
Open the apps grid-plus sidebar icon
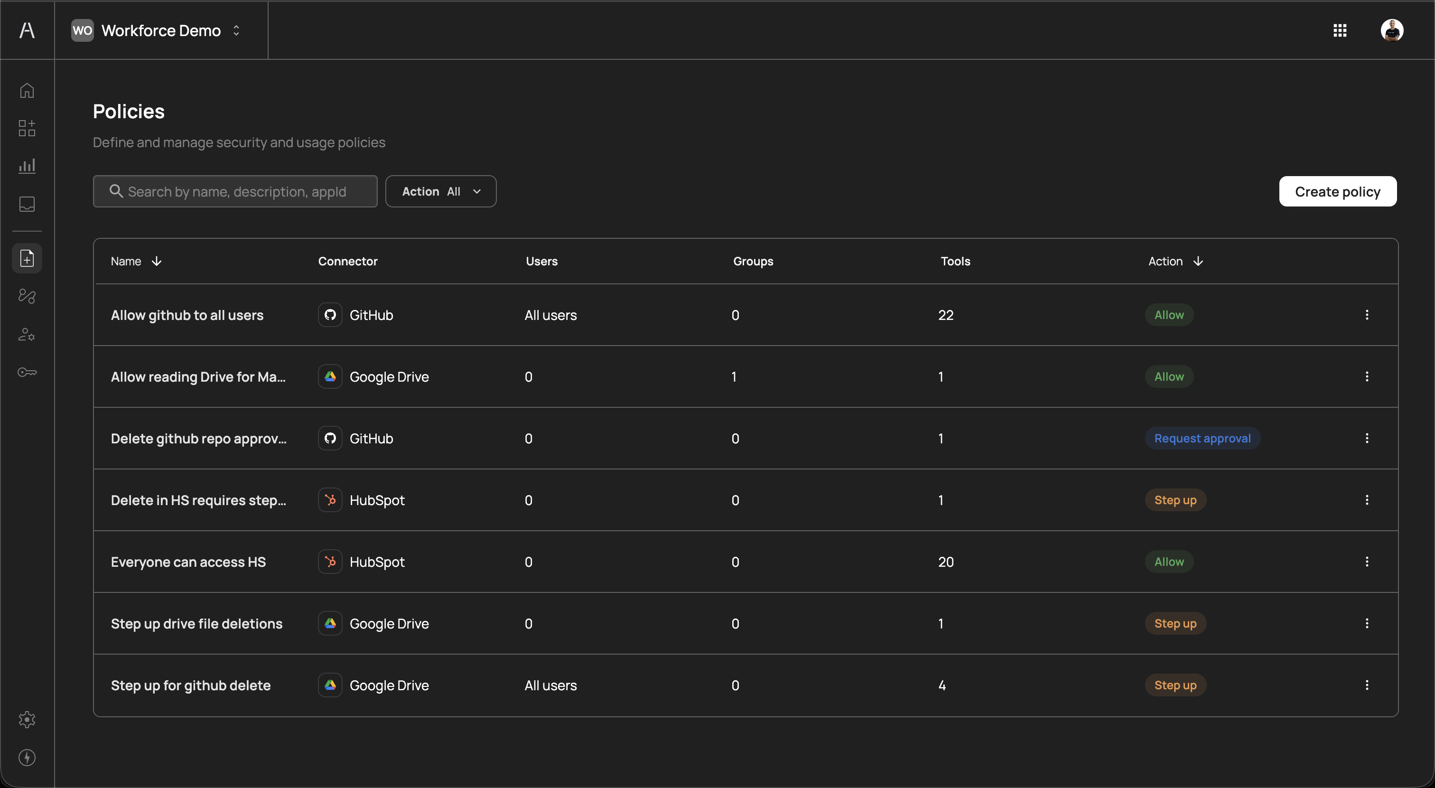pyautogui.click(x=27, y=128)
